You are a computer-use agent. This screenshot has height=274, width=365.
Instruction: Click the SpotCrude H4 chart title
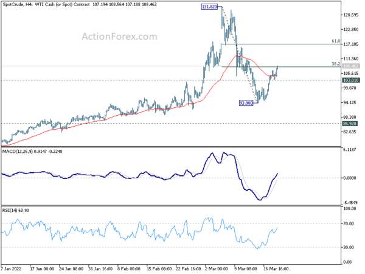(80, 4)
